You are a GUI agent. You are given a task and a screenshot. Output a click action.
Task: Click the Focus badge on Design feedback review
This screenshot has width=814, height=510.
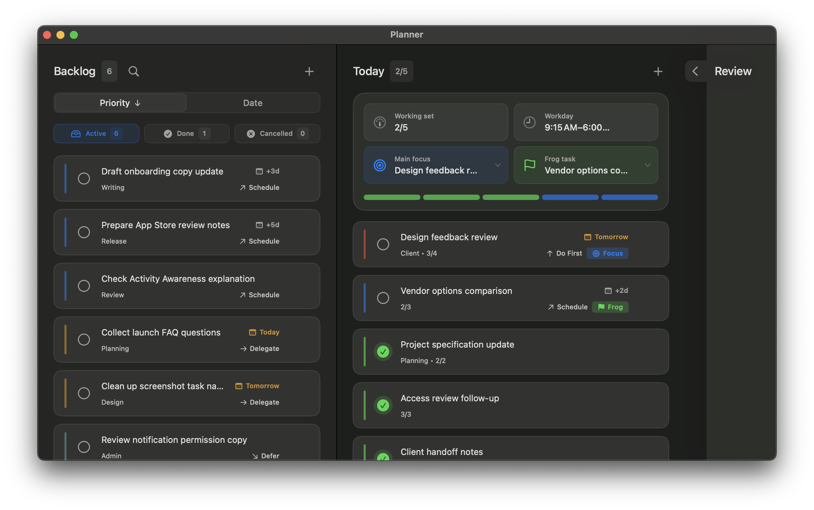point(607,253)
